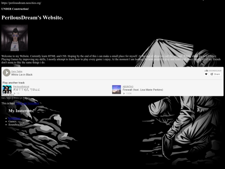Select PerilousBobcat track cover thumbnail
Viewport: 225px width, 169px height.
tap(7, 90)
